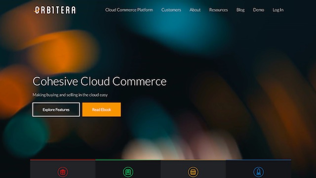Click the blue top border strip
Viewport: 316px width, 178px height.
pos(259,160)
